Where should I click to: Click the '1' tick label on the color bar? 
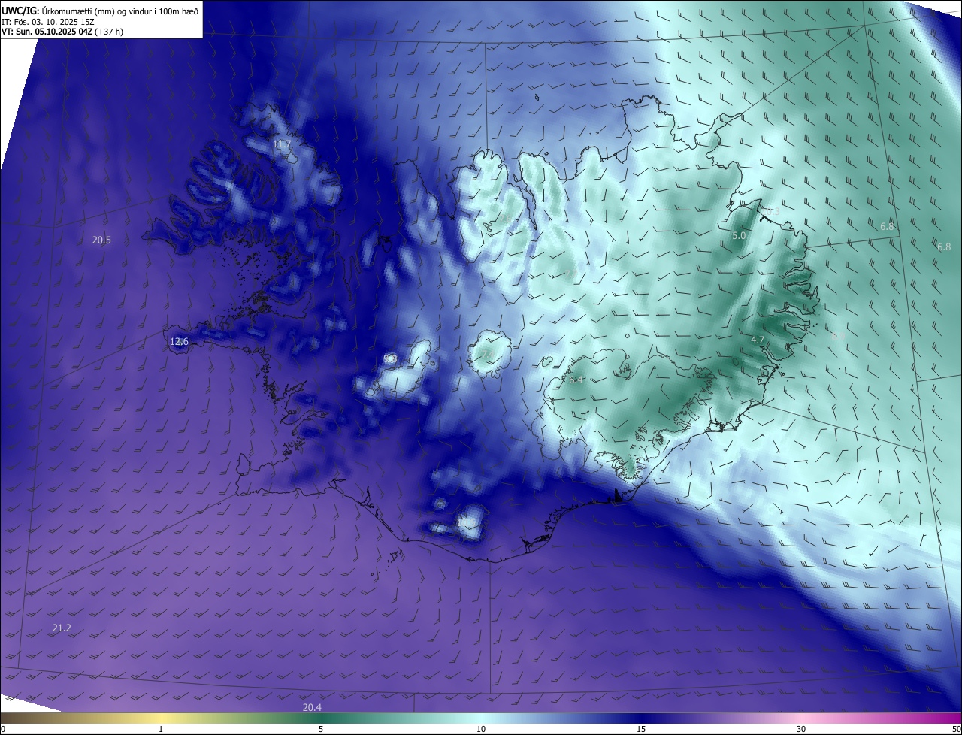point(161,729)
